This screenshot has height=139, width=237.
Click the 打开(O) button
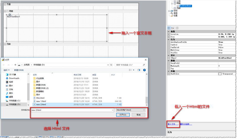123,115
